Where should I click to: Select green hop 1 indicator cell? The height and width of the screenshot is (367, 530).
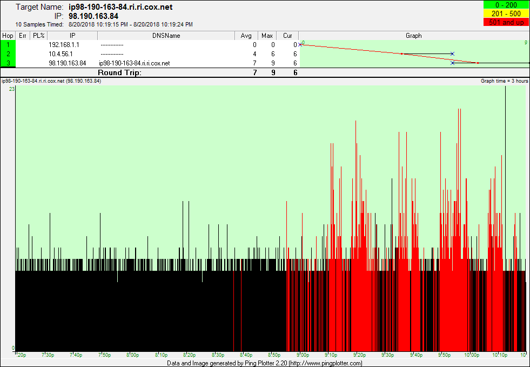point(8,45)
